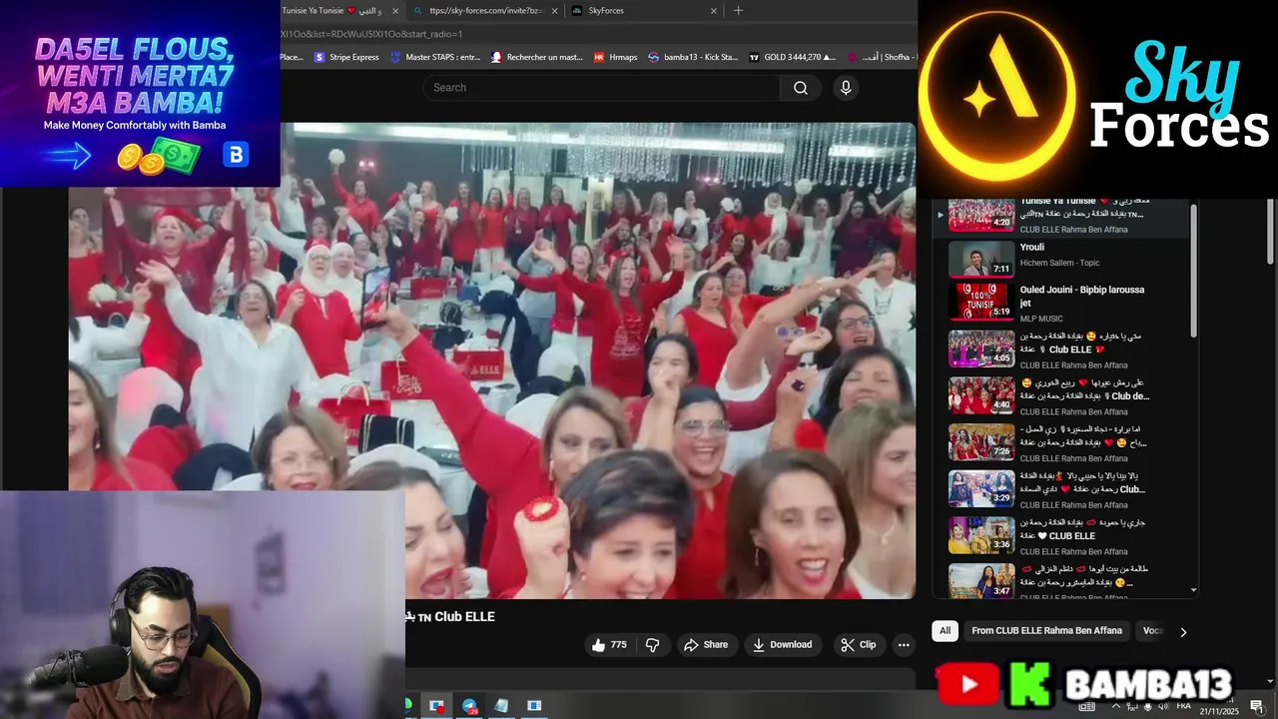1278x719 pixels.
Task: Open the Master STAPS bookmark
Action: (x=435, y=57)
